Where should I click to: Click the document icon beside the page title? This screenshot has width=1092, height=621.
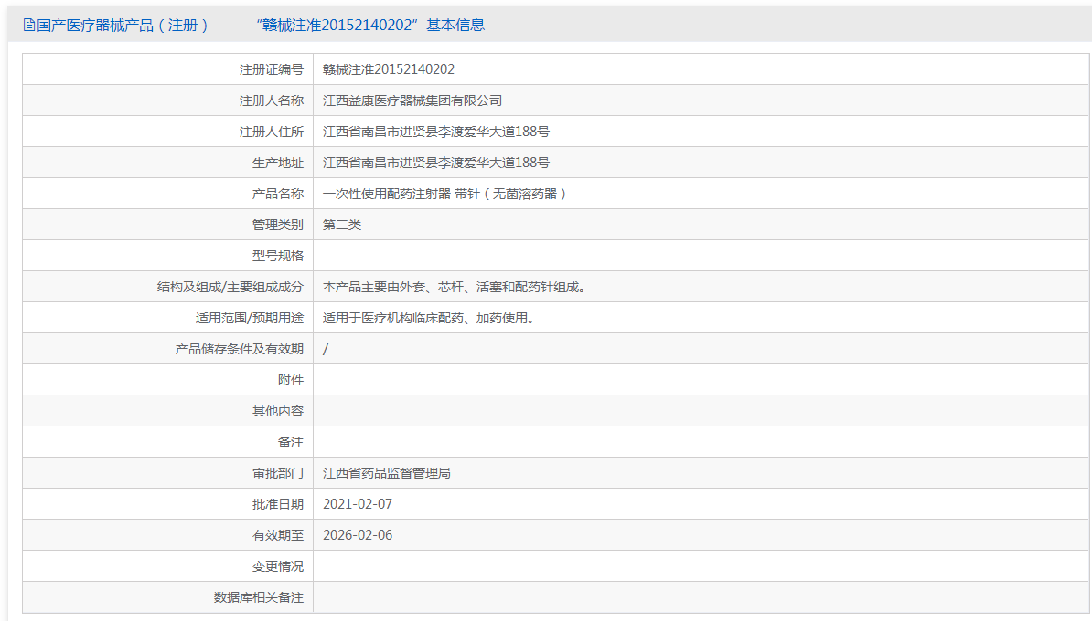point(28,25)
